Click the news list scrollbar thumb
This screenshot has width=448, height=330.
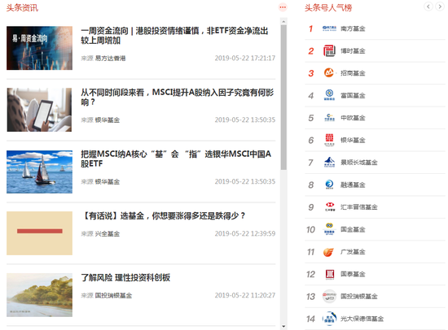283,97
